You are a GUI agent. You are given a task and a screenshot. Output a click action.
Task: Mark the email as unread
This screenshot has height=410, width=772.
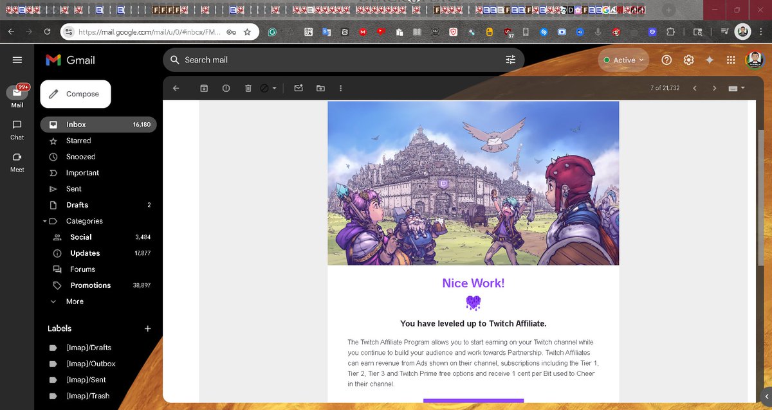[298, 88]
